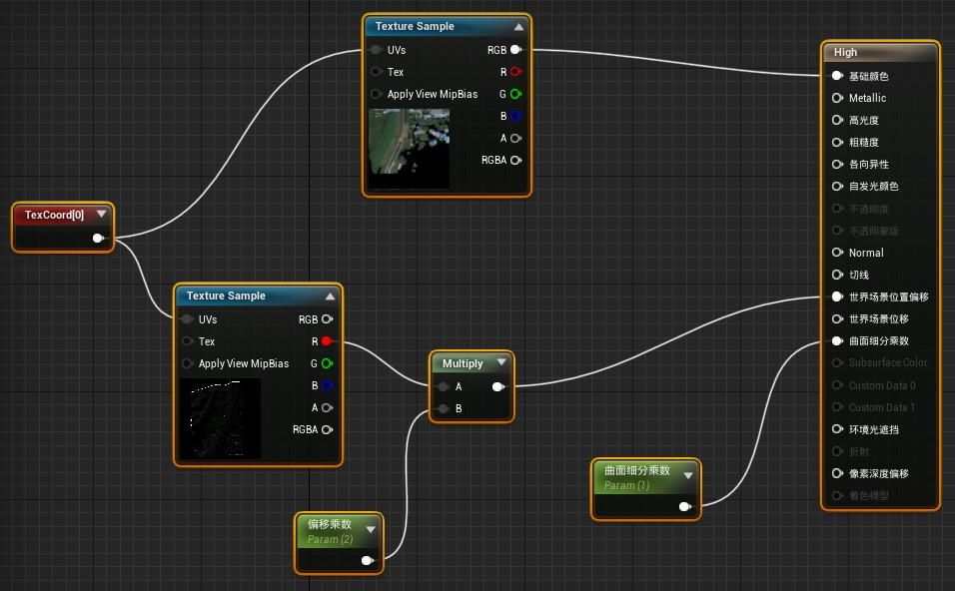Click the 高光度 input pin
This screenshot has width=955, height=591.
[837, 120]
